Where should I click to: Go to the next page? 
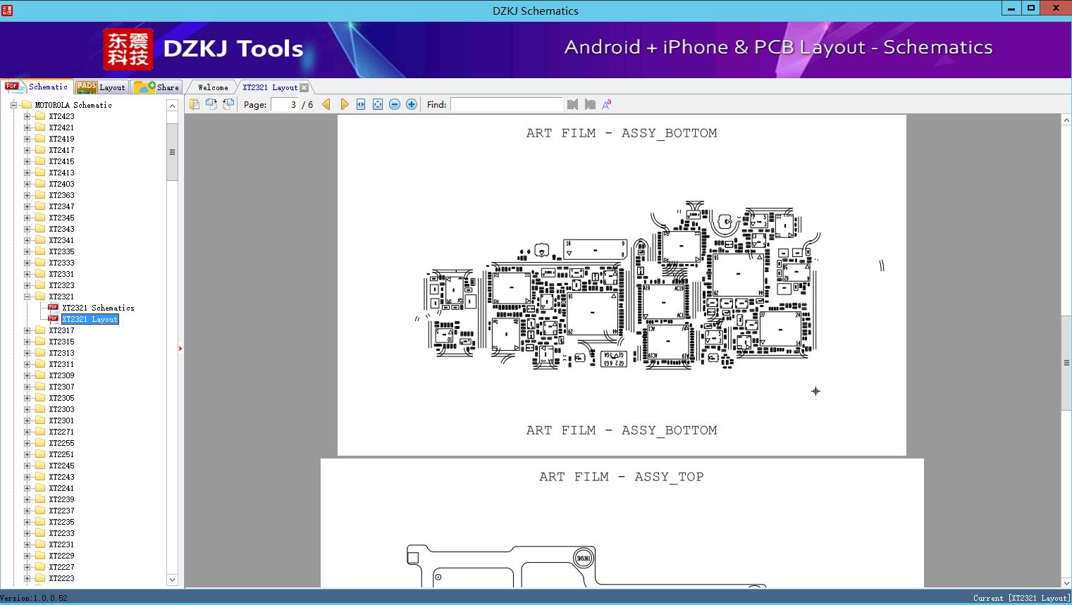pos(344,104)
